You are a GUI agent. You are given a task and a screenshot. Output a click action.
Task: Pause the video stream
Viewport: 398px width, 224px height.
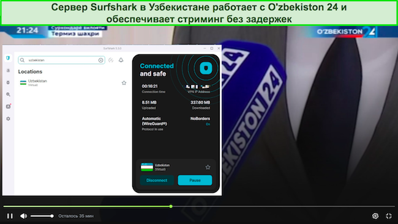pyautogui.click(x=10, y=216)
